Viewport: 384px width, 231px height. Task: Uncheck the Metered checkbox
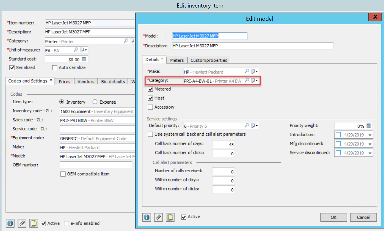[151, 89]
